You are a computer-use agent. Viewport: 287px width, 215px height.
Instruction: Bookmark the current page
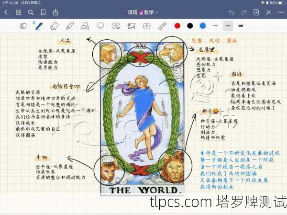coord(44,12)
